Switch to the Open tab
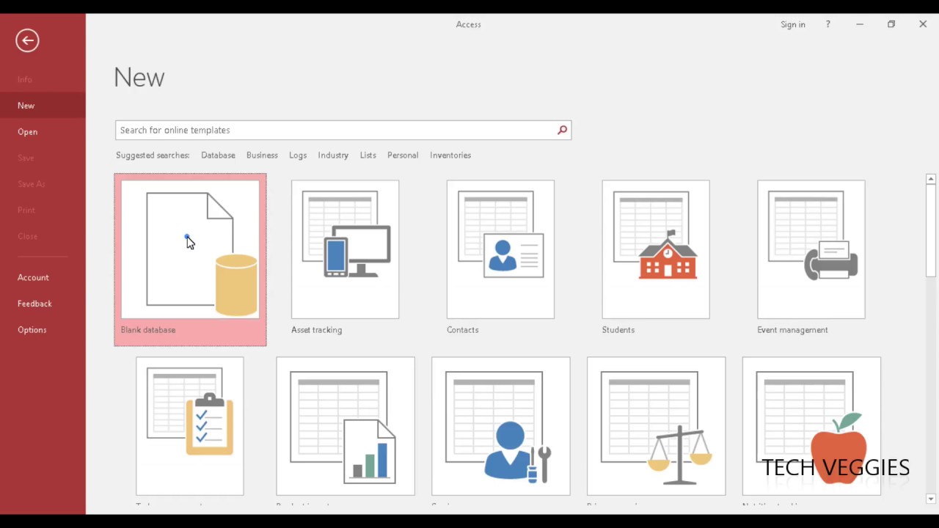 point(43,132)
